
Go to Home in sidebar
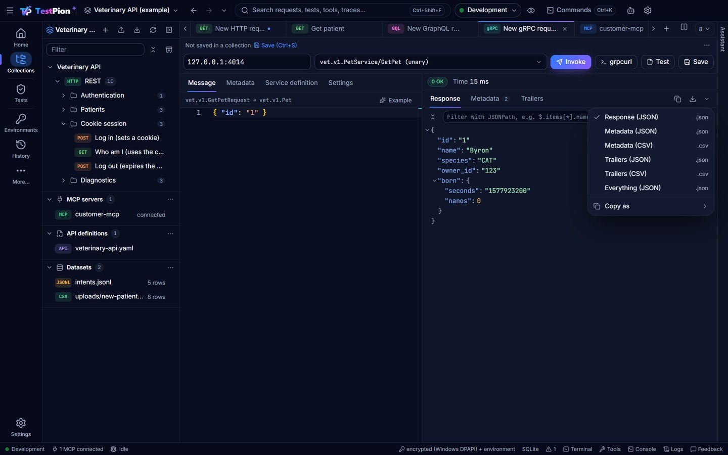coord(21,38)
